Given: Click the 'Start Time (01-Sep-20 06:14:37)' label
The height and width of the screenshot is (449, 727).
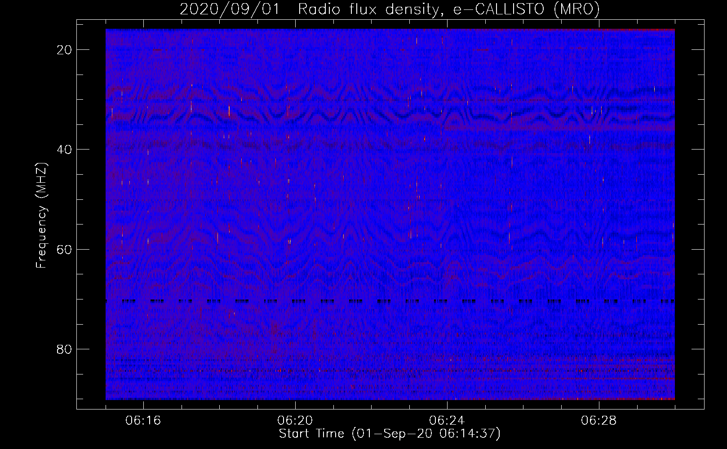Looking at the screenshot, I should tap(390, 434).
